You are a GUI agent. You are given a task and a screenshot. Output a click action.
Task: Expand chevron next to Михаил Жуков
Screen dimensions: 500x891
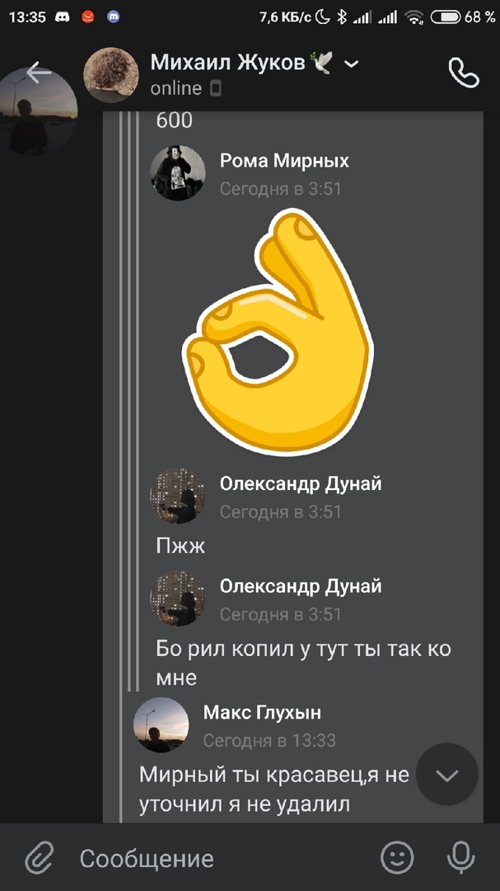pos(352,64)
